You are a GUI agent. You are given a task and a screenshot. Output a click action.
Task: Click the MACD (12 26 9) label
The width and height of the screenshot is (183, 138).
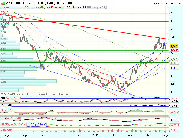click(37, 124)
